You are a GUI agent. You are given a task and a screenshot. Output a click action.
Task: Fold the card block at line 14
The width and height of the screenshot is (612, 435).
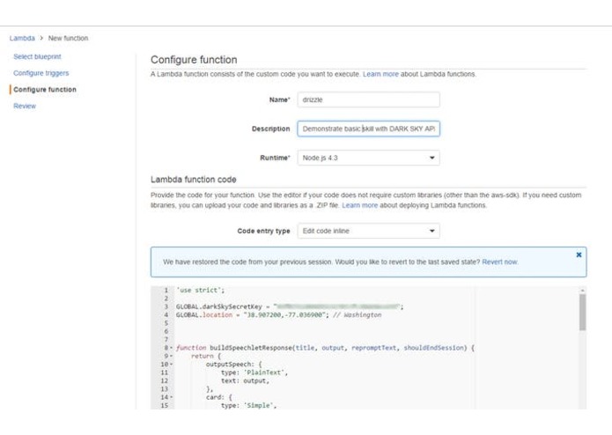pyautogui.click(x=172, y=397)
